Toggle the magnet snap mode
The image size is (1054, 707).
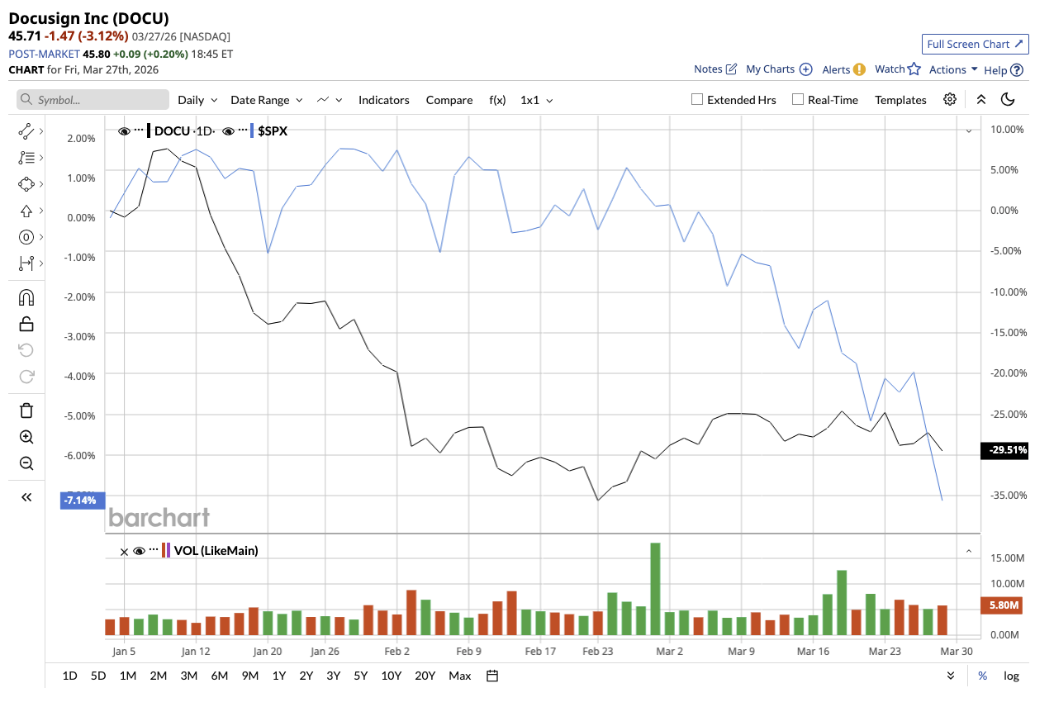(x=26, y=297)
